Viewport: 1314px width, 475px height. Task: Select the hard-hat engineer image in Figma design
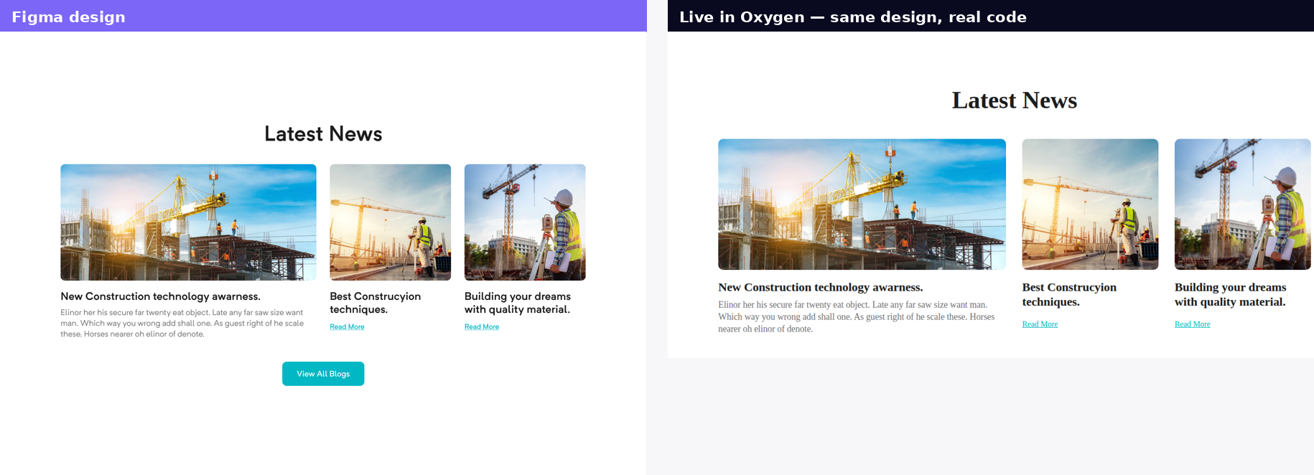(525, 222)
